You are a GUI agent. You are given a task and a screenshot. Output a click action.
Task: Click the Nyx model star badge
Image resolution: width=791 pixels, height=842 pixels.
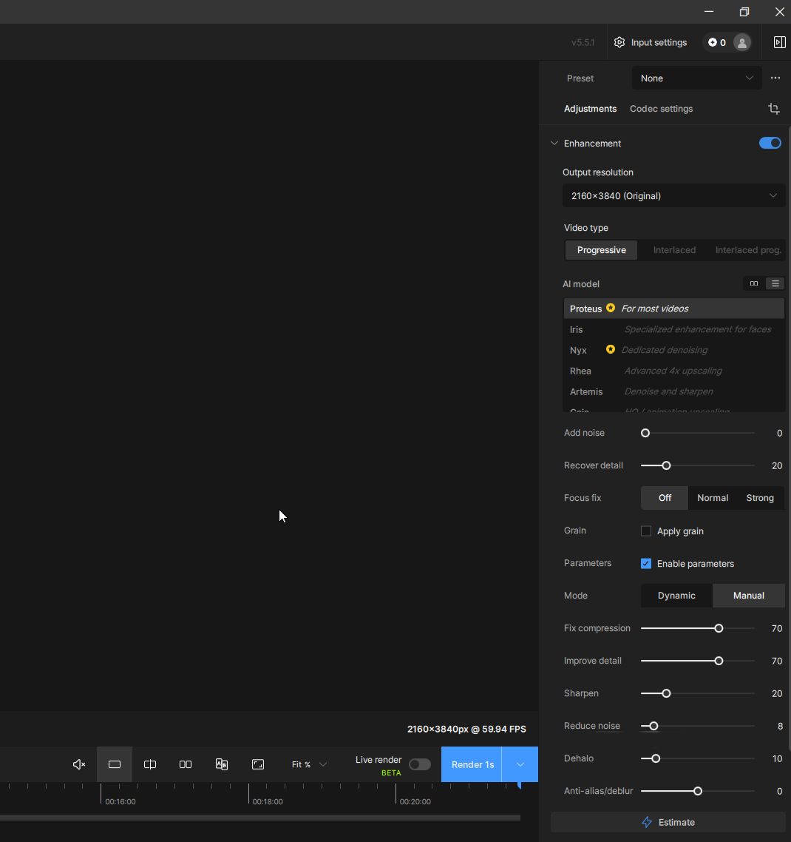click(x=611, y=349)
